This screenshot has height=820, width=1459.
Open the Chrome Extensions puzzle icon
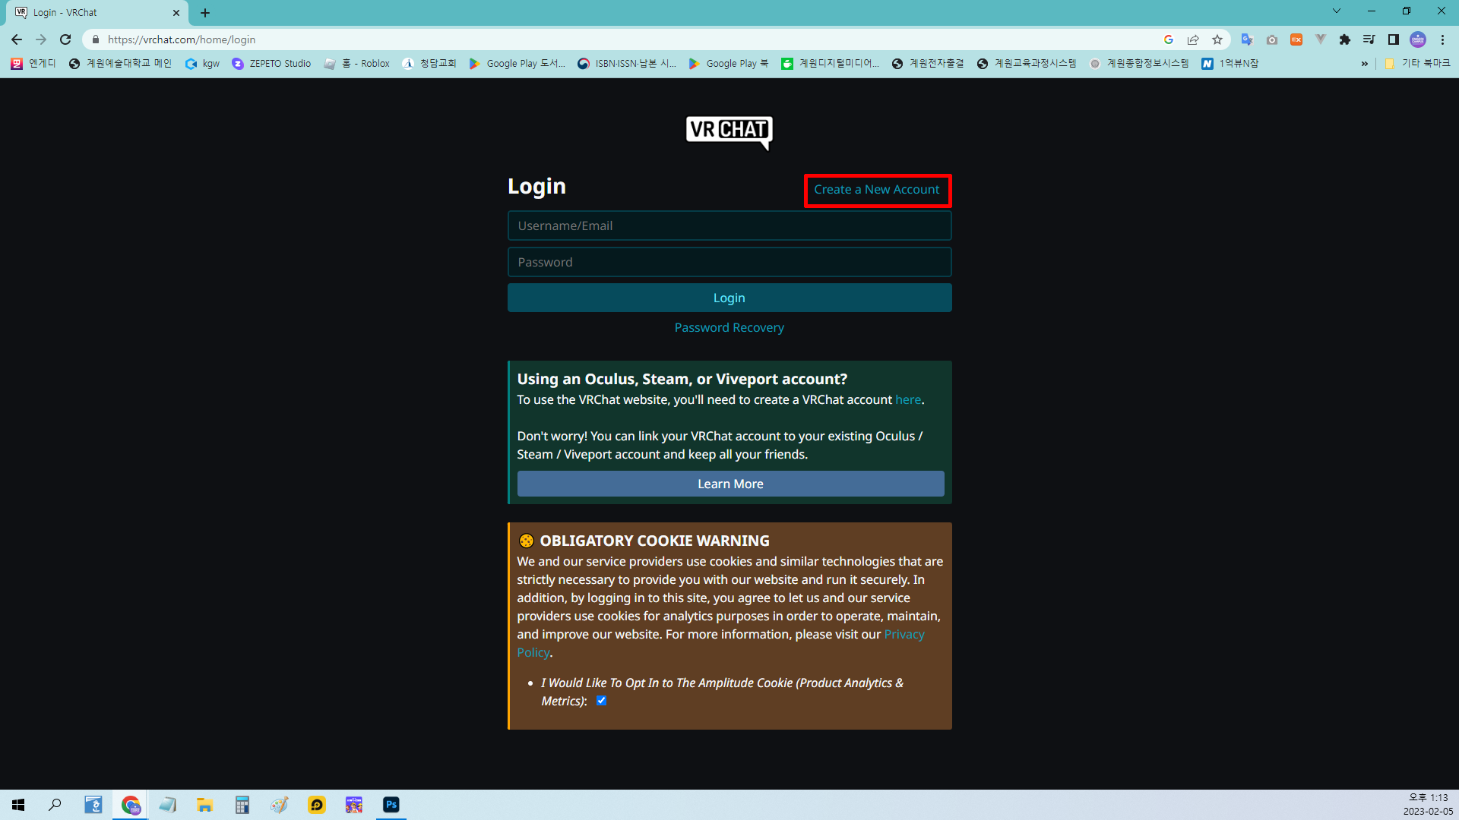1344,39
